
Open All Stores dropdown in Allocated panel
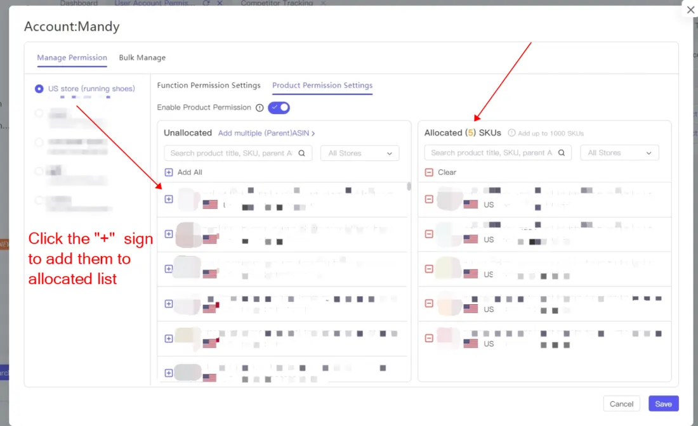pos(620,153)
